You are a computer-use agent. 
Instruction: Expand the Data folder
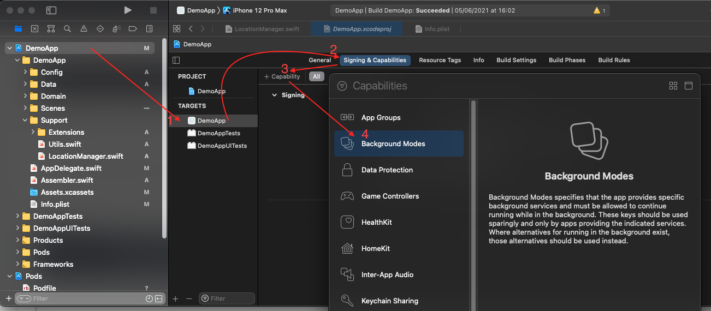pos(25,84)
